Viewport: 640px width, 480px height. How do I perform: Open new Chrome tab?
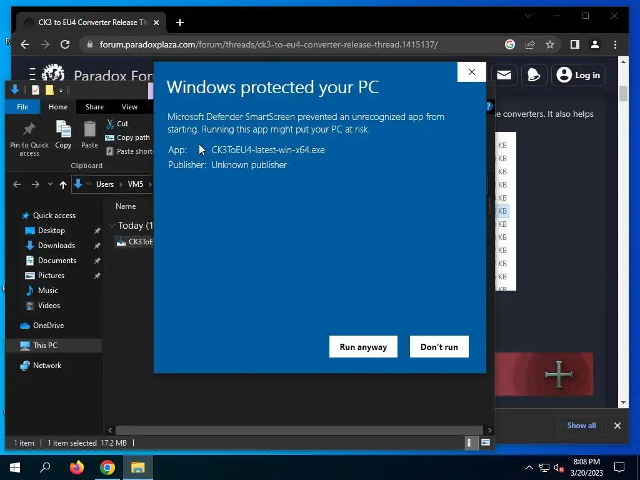click(x=180, y=22)
